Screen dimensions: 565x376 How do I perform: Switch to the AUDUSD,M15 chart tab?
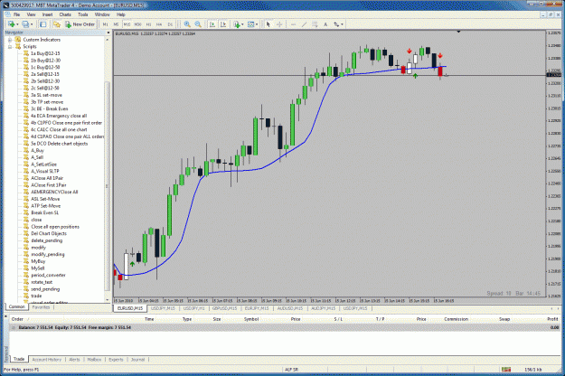tap(290, 308)
